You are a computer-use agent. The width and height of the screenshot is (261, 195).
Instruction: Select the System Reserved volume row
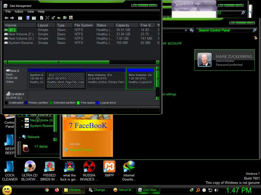click(82, 43)
